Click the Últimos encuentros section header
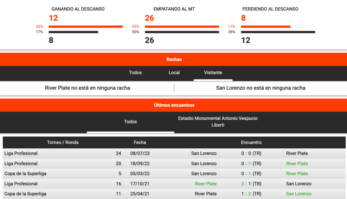The width and height of the screenshot is (347, 199). 174,105
